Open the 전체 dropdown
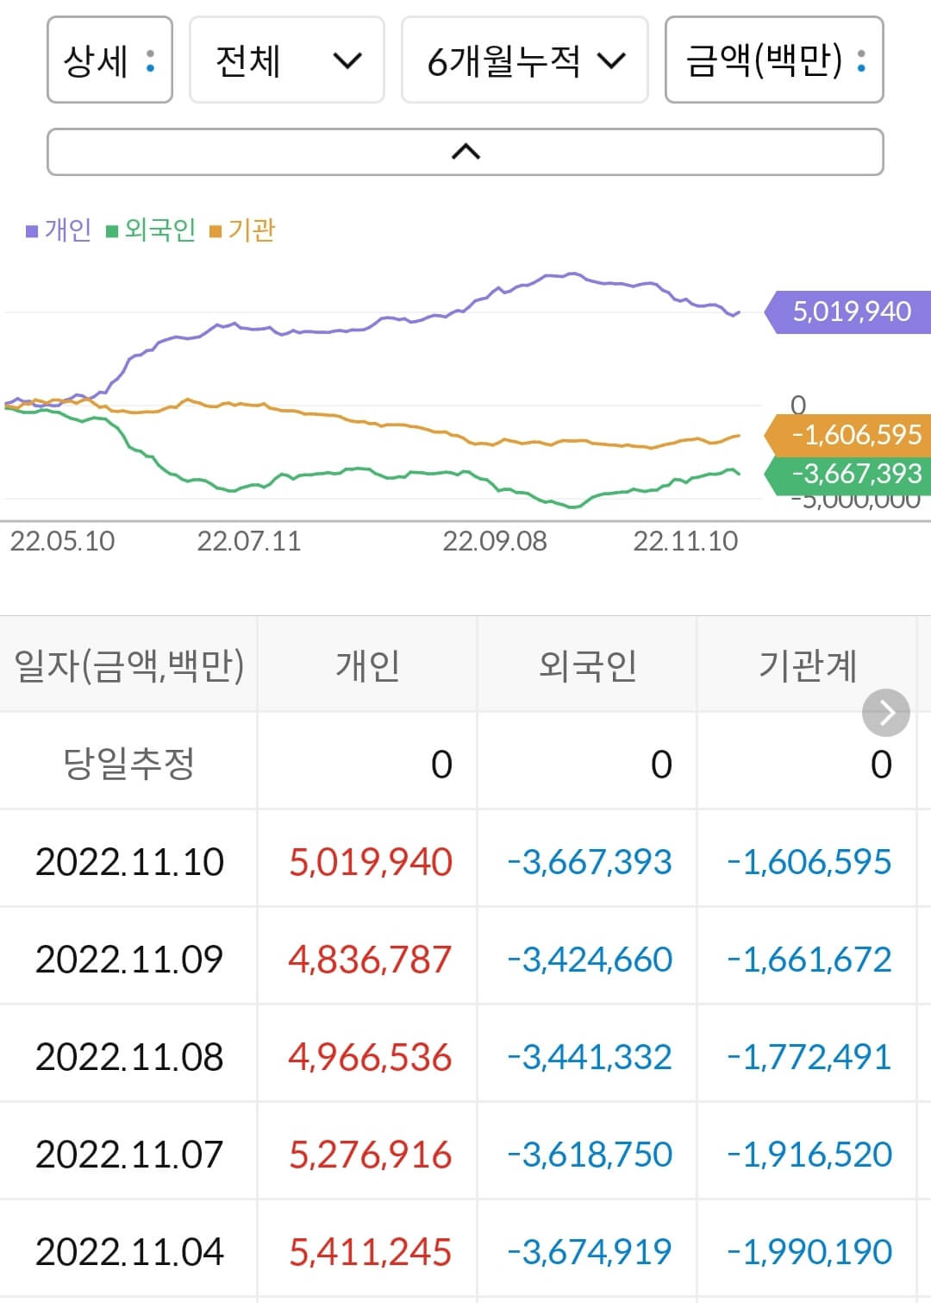This screenshot has width=931, height=1303. point(286,60)
